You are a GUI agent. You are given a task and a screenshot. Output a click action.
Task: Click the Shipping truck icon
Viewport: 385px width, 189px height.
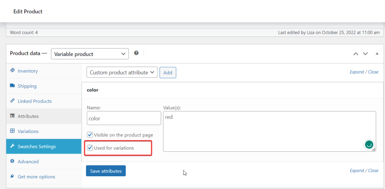pos(12,86)
